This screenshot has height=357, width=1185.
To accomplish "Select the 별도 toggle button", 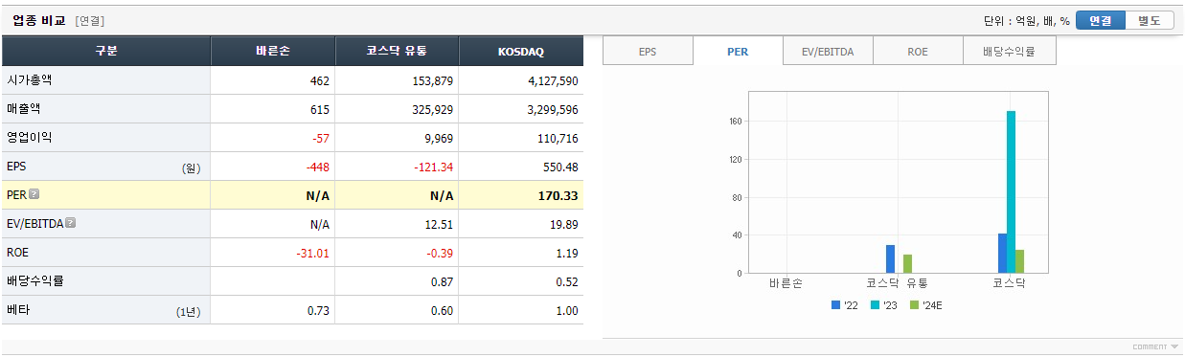I will [1149, 20].
